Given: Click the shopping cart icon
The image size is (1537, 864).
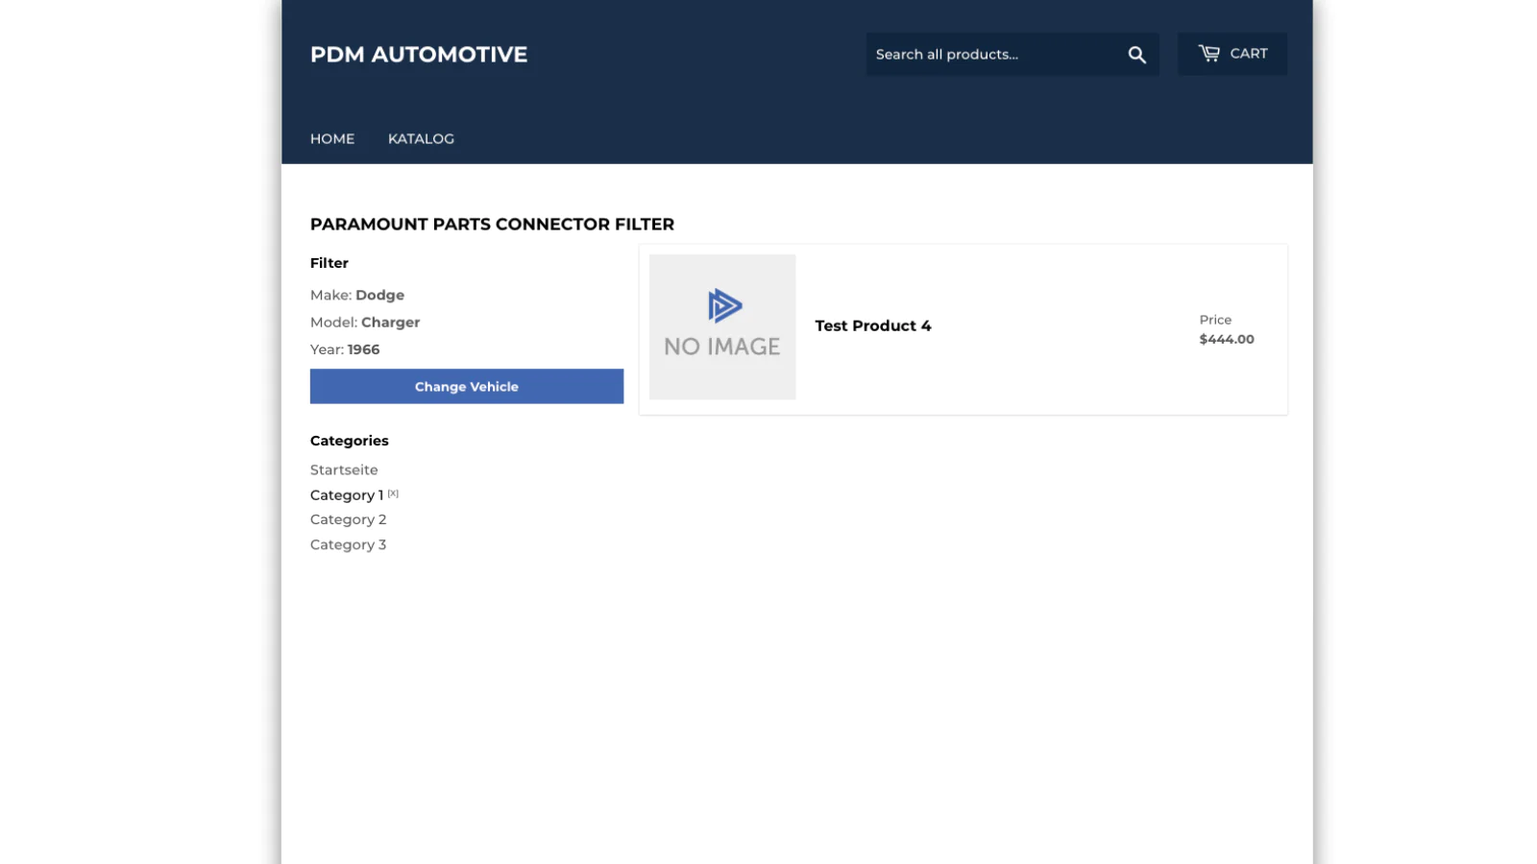Looking at the screenshot, I should (x=1208, y=54).
